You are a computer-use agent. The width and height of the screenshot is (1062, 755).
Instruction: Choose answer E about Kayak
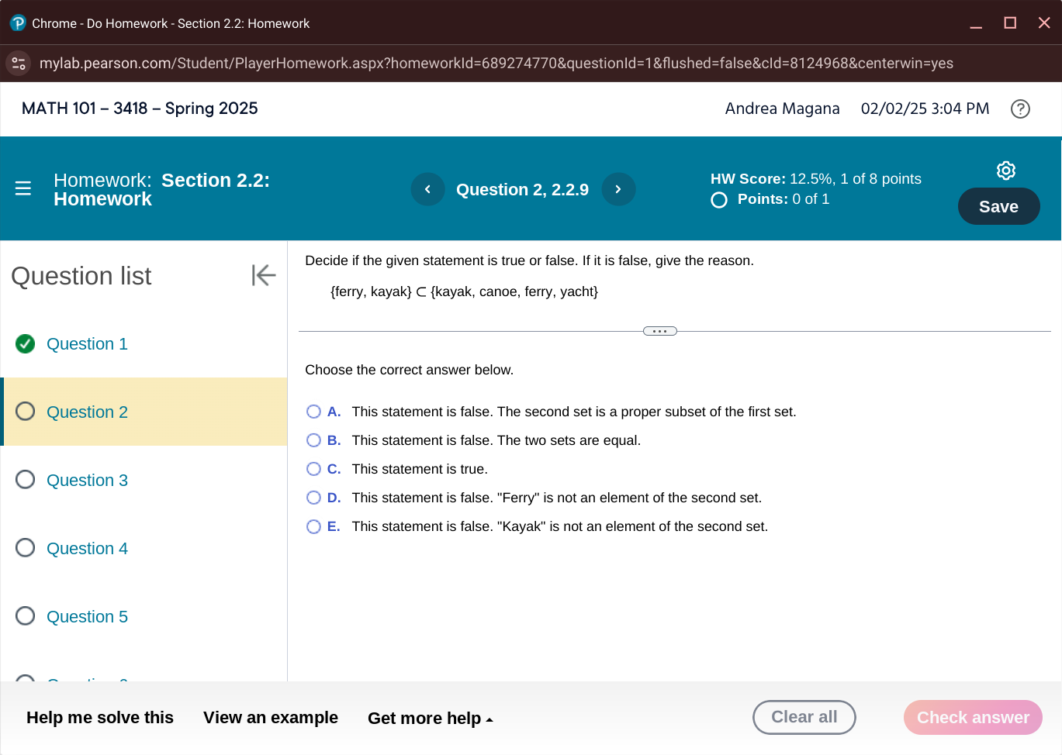[x=313, y=526]
